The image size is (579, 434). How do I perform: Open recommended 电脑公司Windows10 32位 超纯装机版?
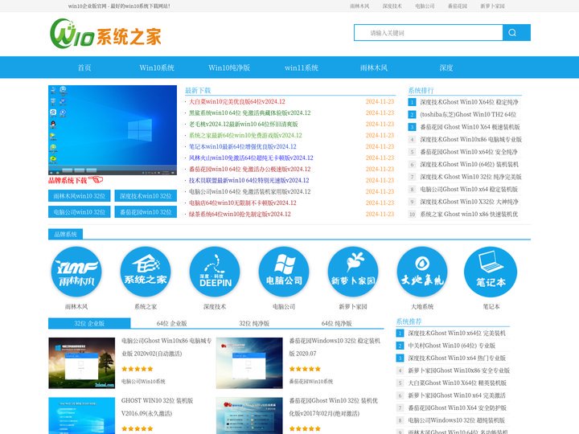point(456,420)
